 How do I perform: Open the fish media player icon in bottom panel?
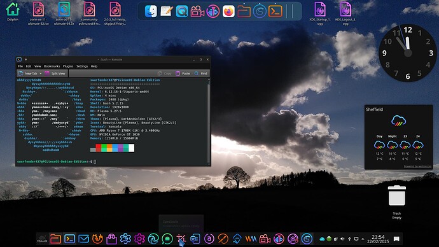(279, 239)
